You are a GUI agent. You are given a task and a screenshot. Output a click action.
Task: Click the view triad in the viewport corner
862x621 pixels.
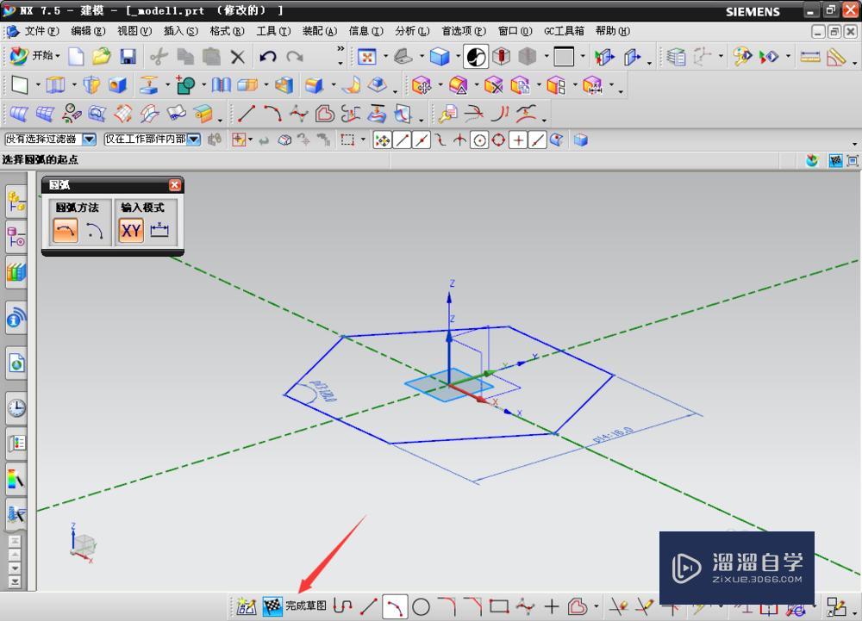83,543
